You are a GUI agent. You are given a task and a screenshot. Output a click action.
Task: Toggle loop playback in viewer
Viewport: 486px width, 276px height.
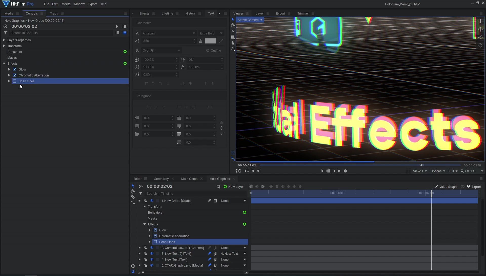247,171
